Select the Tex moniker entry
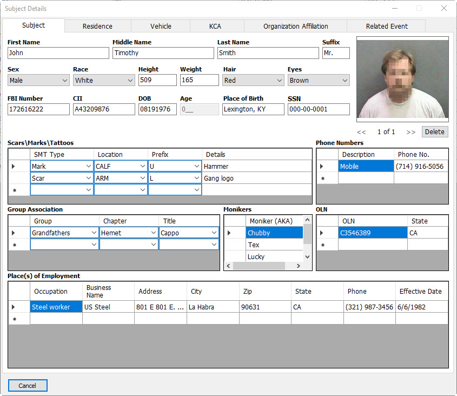Screen dimensions: 457x396 tap(274, 245)
